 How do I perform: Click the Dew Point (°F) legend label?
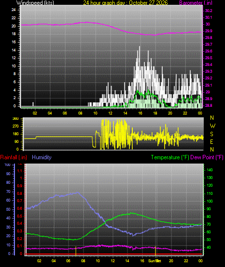pyautogui.click(x=207, y=157)
